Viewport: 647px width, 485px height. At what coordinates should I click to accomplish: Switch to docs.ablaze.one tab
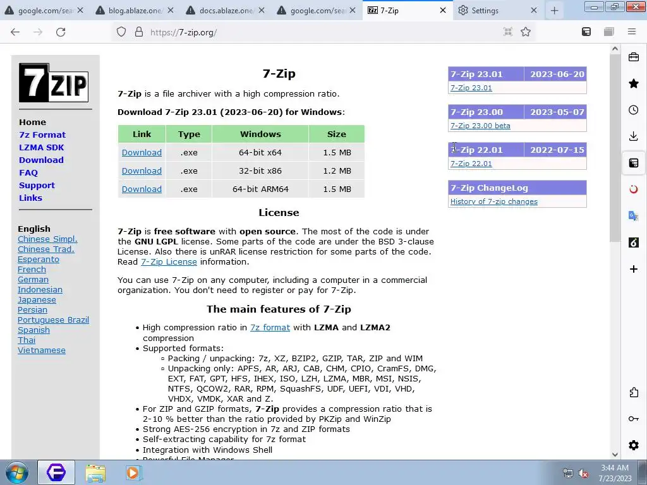tap(225, 10)
